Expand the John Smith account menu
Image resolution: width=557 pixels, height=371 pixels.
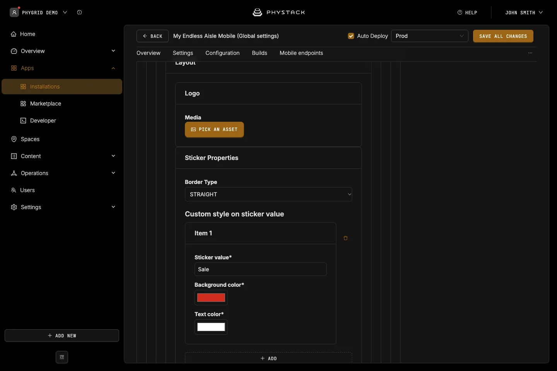(524, 12)
